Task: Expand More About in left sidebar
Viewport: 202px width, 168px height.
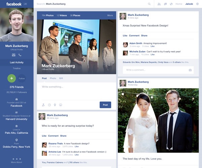Action: (x=16, y=160)
